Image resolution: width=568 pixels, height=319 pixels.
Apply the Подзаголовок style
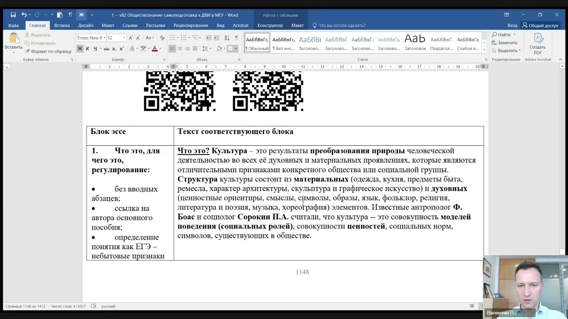pyautogui.click(x=441, y=43)
